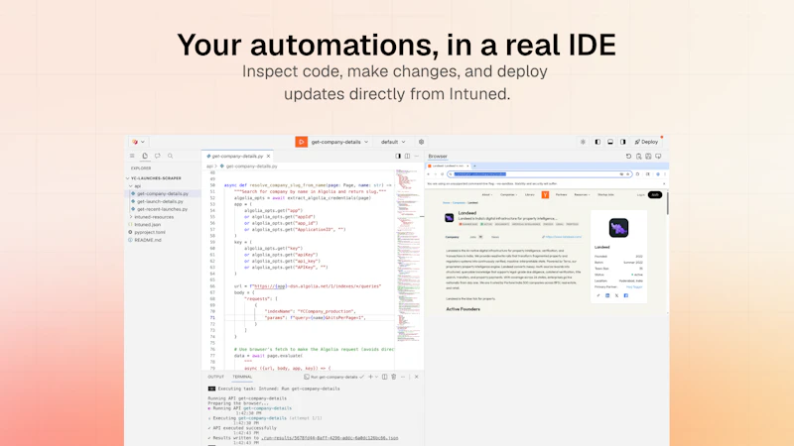Click the Landeed website link
This screenshot has height=446, width=794.
(x=562, y=237)
